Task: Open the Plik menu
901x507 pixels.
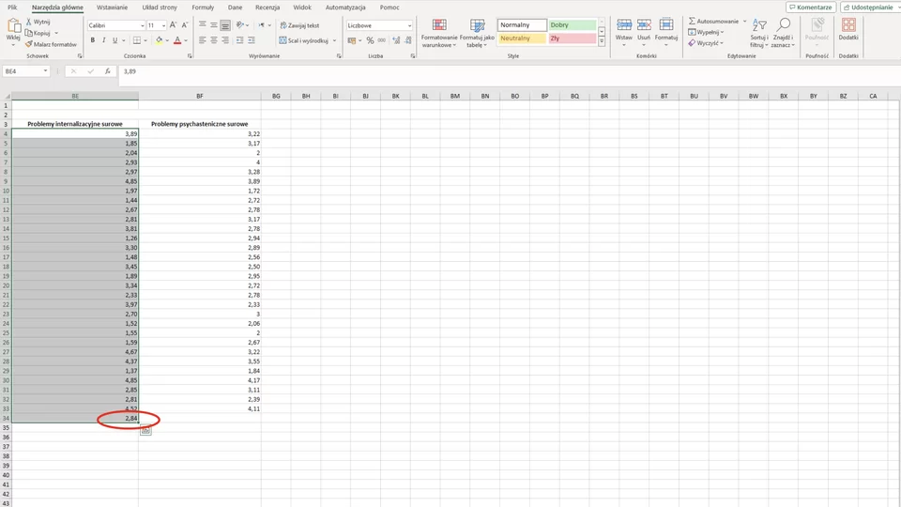Action: pyautogui.click(x=12, y=8)
